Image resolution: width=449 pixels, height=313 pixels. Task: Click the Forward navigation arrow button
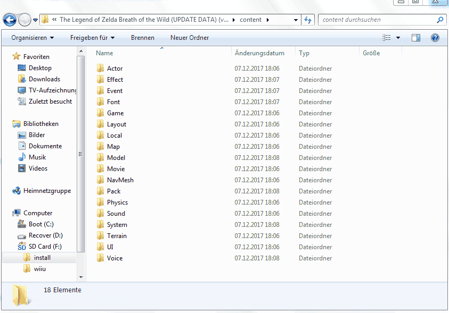tap(25, 20)
